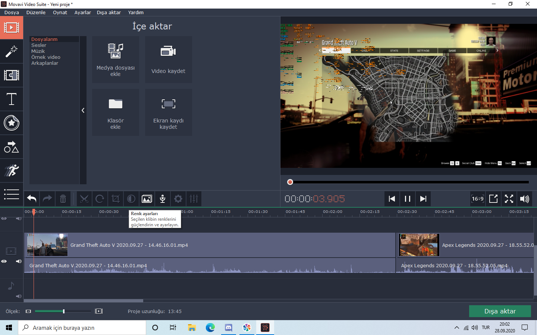Adjust the timeline Ölçek zoom slider
The height and width of the screenshot is (335, 537).
(64, 311)
